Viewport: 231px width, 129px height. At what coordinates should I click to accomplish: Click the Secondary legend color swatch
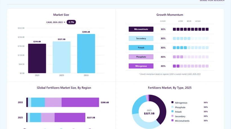point(172,116)
